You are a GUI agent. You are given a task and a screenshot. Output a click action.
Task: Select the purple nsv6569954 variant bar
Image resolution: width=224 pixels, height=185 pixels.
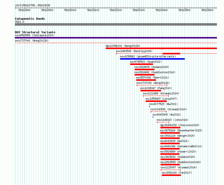[x=116, y=38]
